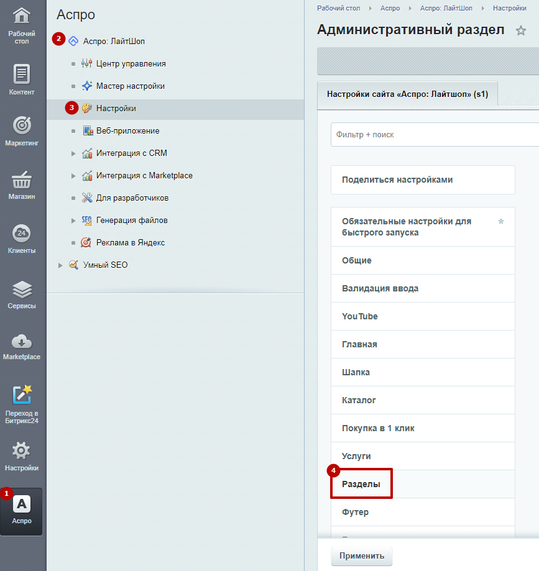Click the Веб-приложение icon
This screenshot has height=571, width=539.
tap(88, 130)
